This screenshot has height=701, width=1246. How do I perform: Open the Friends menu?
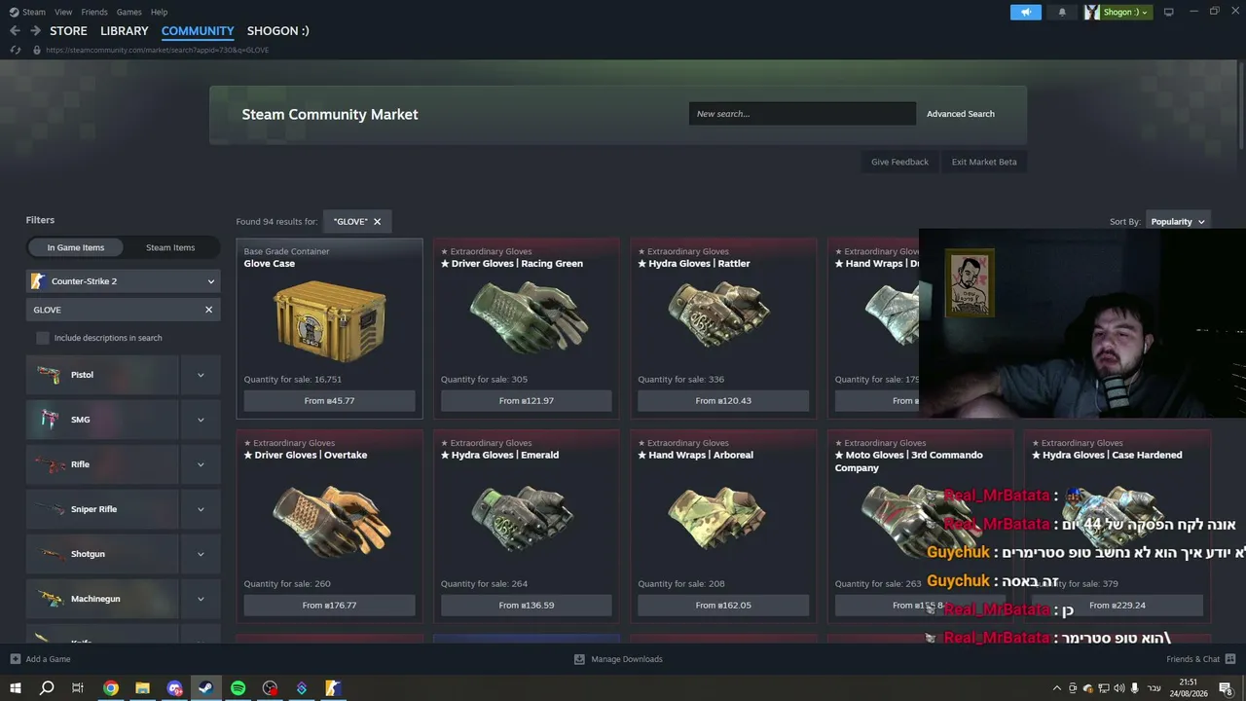pyautogui.click(x=94, y=12)
